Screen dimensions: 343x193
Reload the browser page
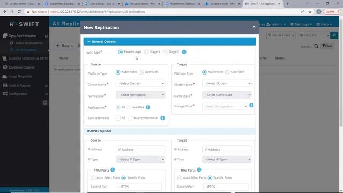coord(19,12)
